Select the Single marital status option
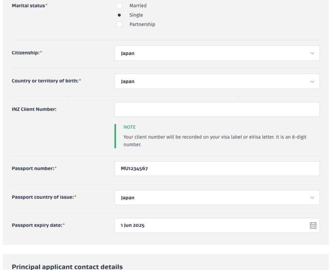The width and height of the screenshot is (331, 270). click(119, 15)
